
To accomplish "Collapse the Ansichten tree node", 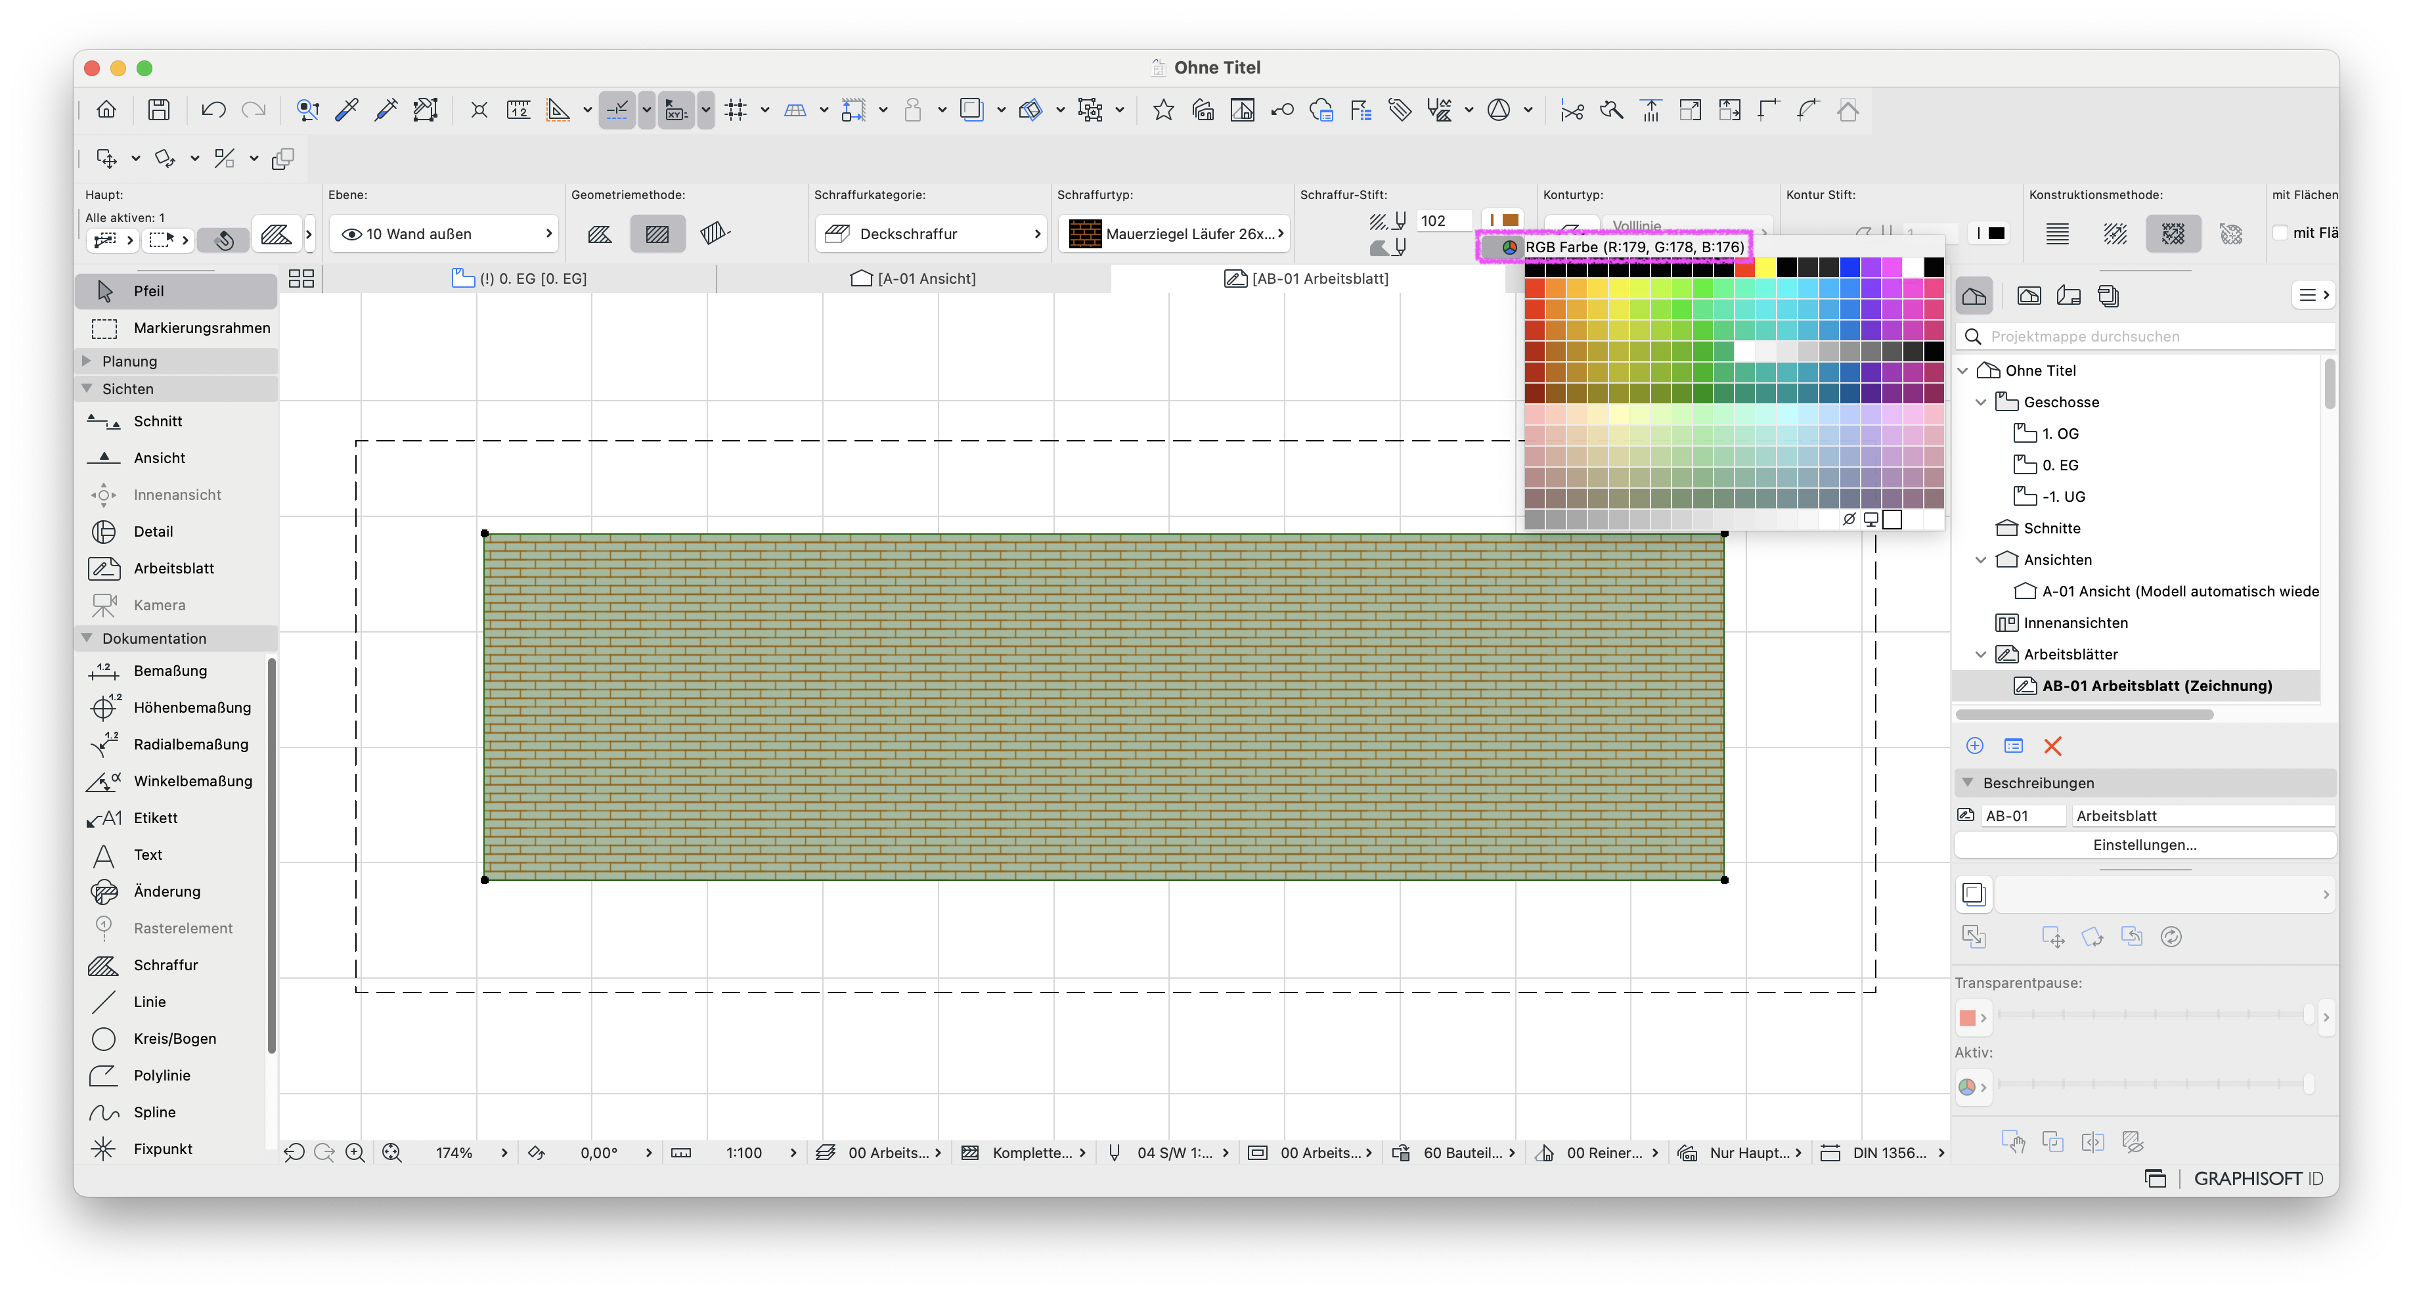I will click(x=1981, y=560).
